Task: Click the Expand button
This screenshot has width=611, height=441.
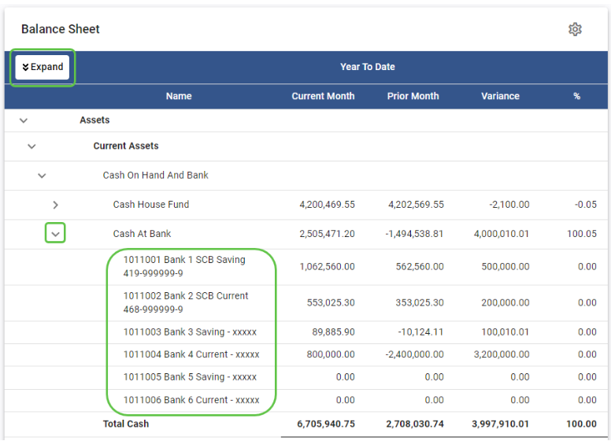Action: click(43, 68)
